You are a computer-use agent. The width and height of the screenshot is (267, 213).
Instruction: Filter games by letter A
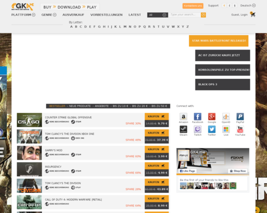coord(72,27)
